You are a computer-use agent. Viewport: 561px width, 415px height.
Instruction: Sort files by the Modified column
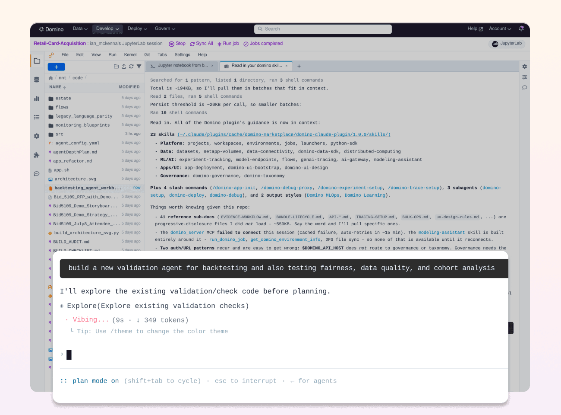point(129,87)
